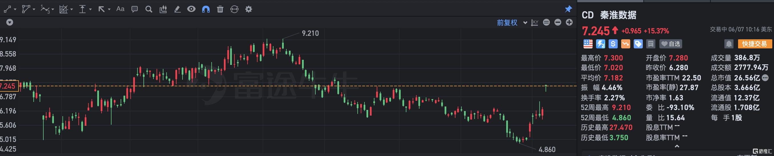Open drawing settings with the gear icon
This screenshot has width=774, height=156.
248,9
